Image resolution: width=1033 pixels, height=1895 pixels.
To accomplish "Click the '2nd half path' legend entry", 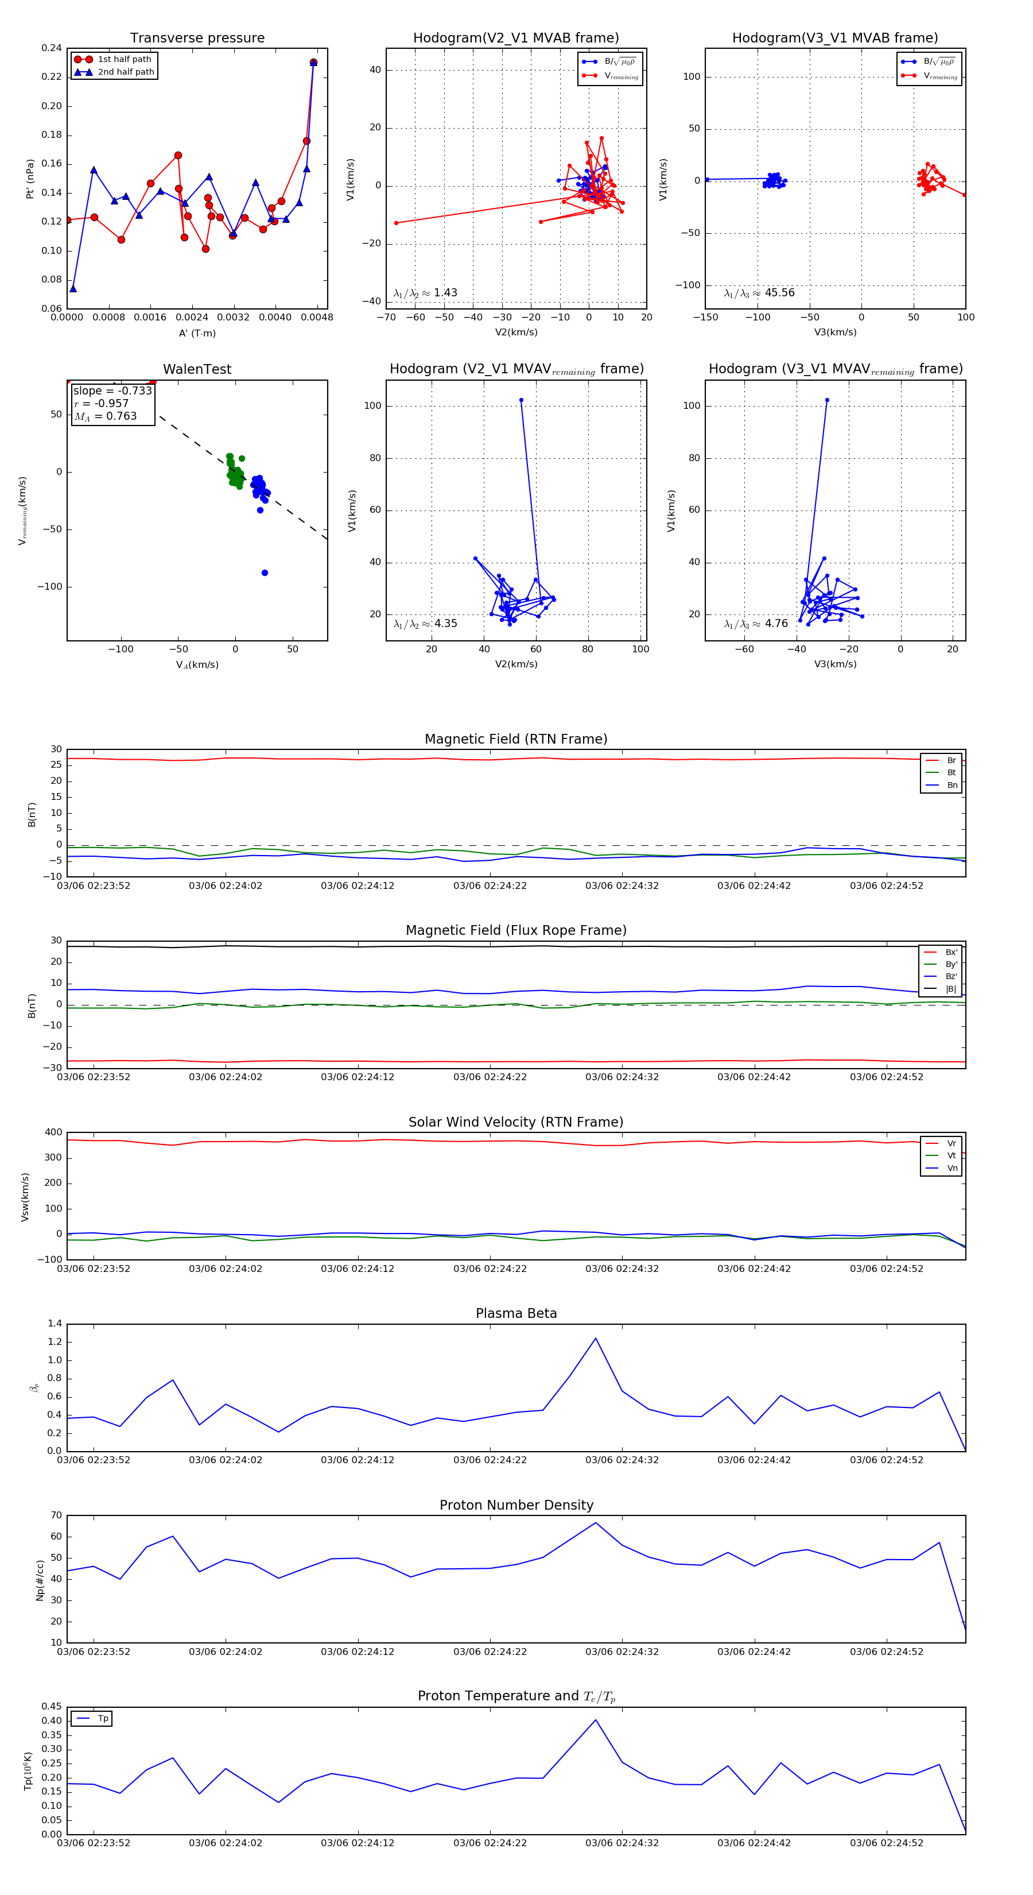I will [114, 72].
